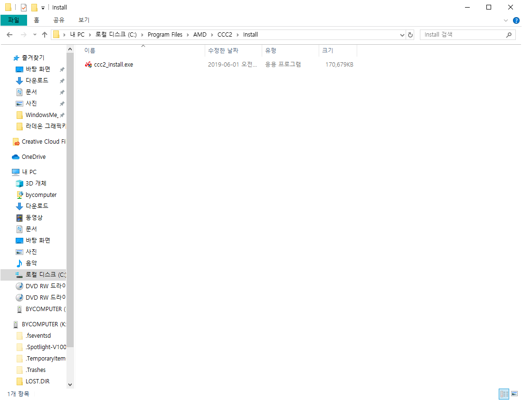
Task: Select 로컬 디스크 (C:) in sidebar
Action: click(33, 274)
